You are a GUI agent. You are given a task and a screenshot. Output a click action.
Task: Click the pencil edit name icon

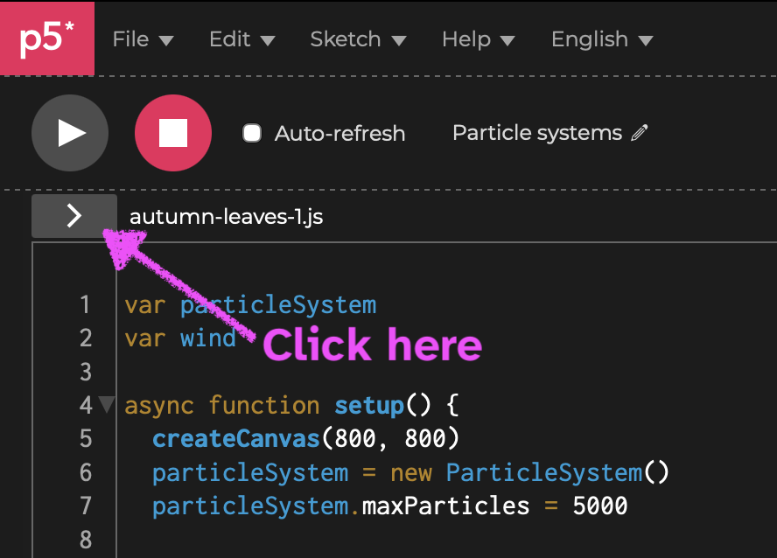tap(640, 133)
